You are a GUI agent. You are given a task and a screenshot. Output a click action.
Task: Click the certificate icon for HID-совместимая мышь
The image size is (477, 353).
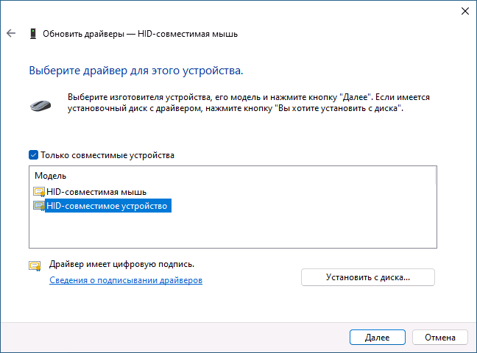(39, 192)
